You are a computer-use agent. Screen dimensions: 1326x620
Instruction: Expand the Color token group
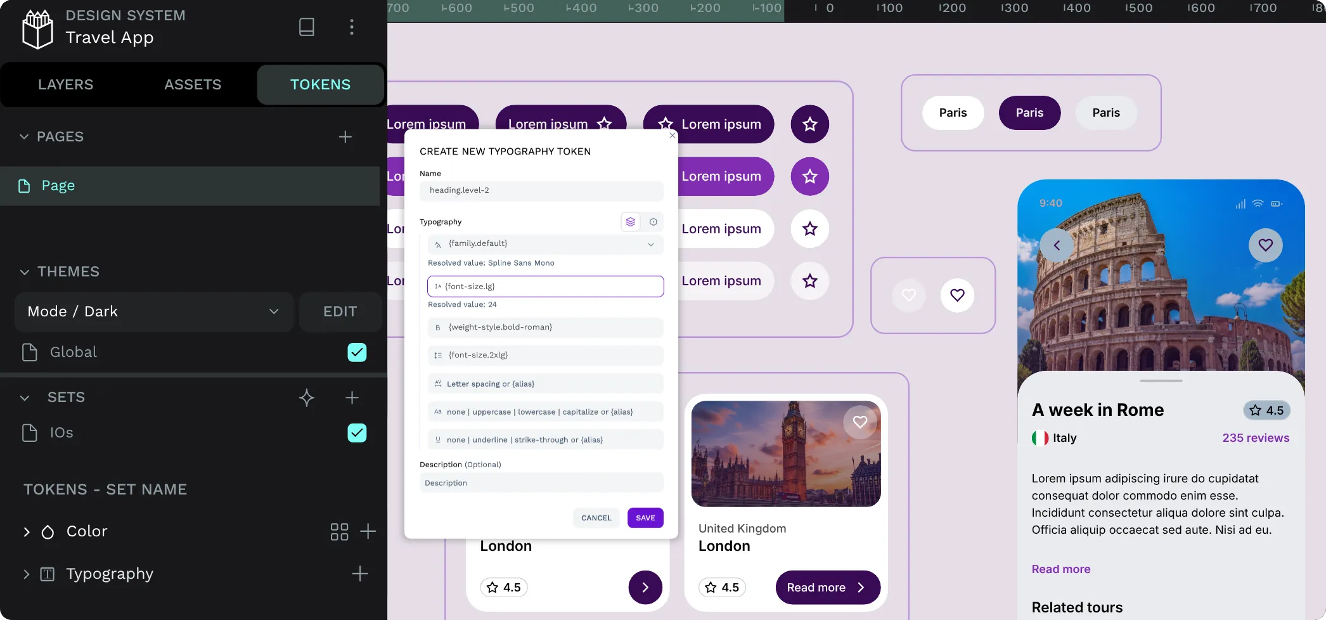click(x=27, y=532)
